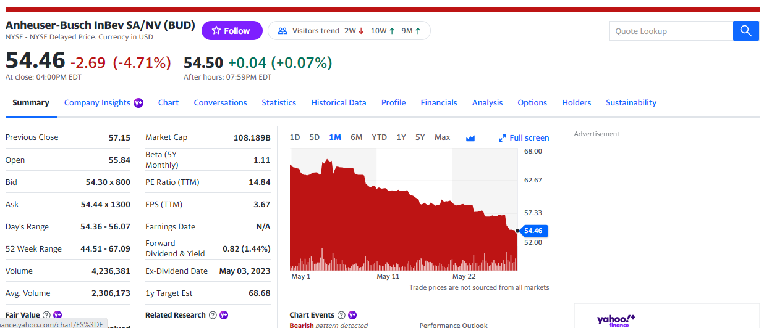Open the Holders tab
Screen dimensions: 769x328
tap(577, 103)
